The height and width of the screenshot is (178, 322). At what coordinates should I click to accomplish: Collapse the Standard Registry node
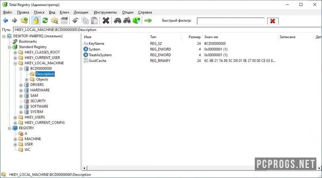tap(9, 47)
